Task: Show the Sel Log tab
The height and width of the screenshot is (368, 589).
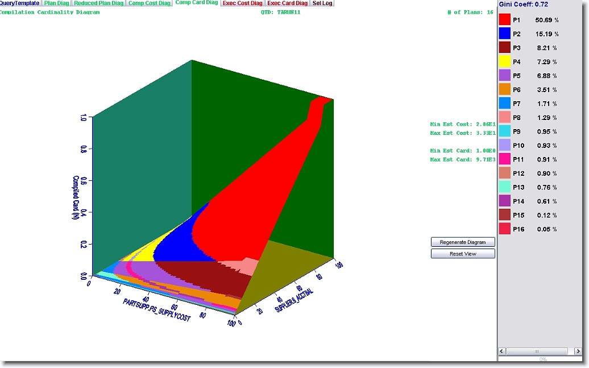Action: 322,3
